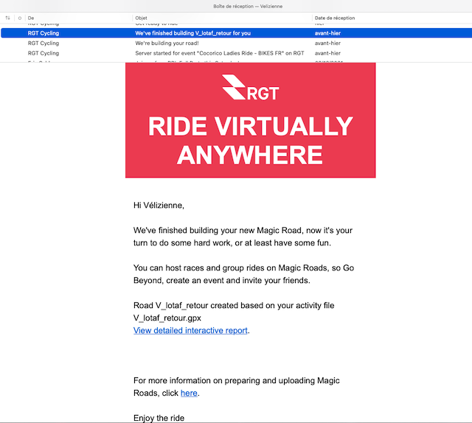
Task: Sort messages by the De column
Action: 31,18
